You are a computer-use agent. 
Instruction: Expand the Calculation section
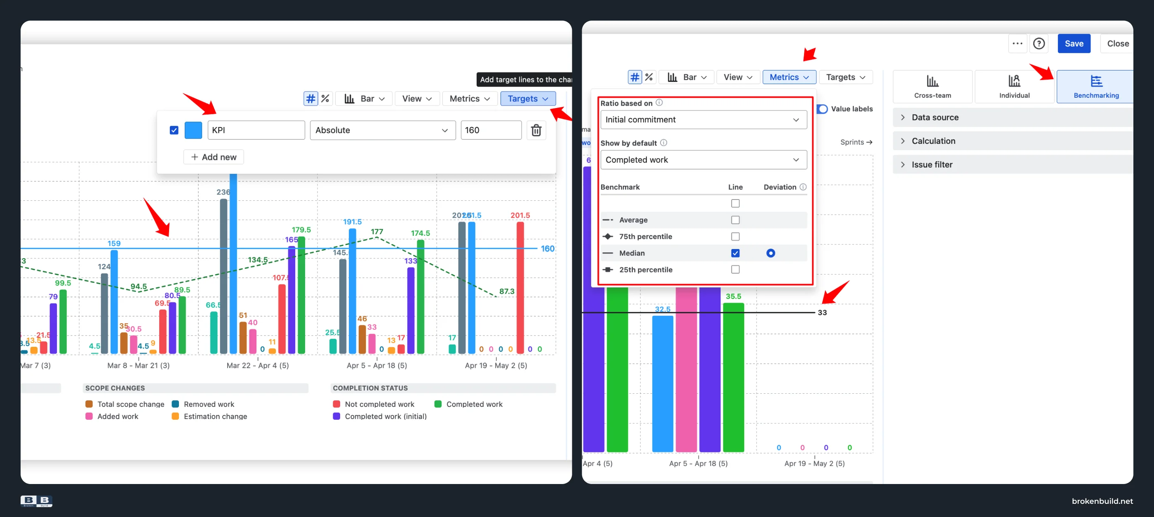coord(1013,141)
